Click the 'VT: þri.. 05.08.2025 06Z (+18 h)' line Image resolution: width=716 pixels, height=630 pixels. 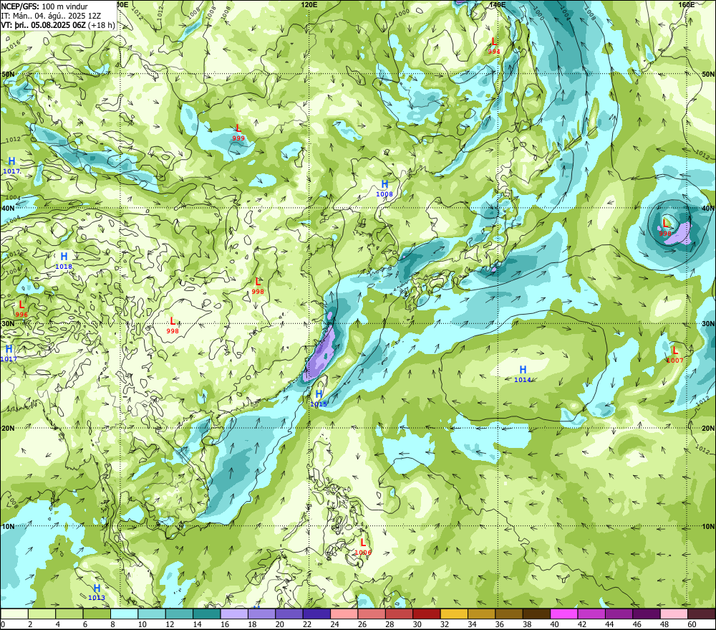(58, 25)
